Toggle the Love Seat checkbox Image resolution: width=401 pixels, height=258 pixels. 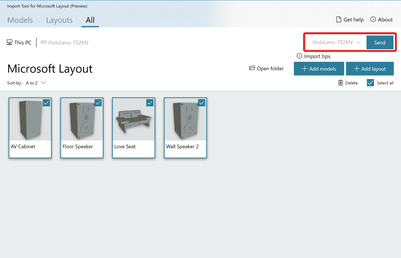(x=150, y=103)
